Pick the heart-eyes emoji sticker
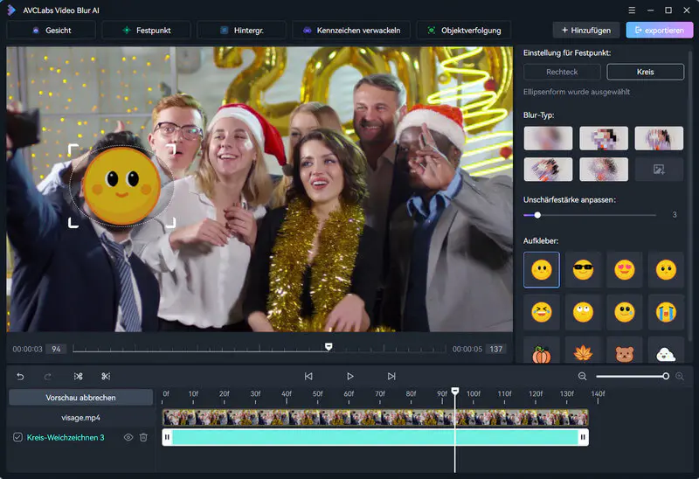Image resolution: width=699 pixels, height=479 pixels. 625,270
